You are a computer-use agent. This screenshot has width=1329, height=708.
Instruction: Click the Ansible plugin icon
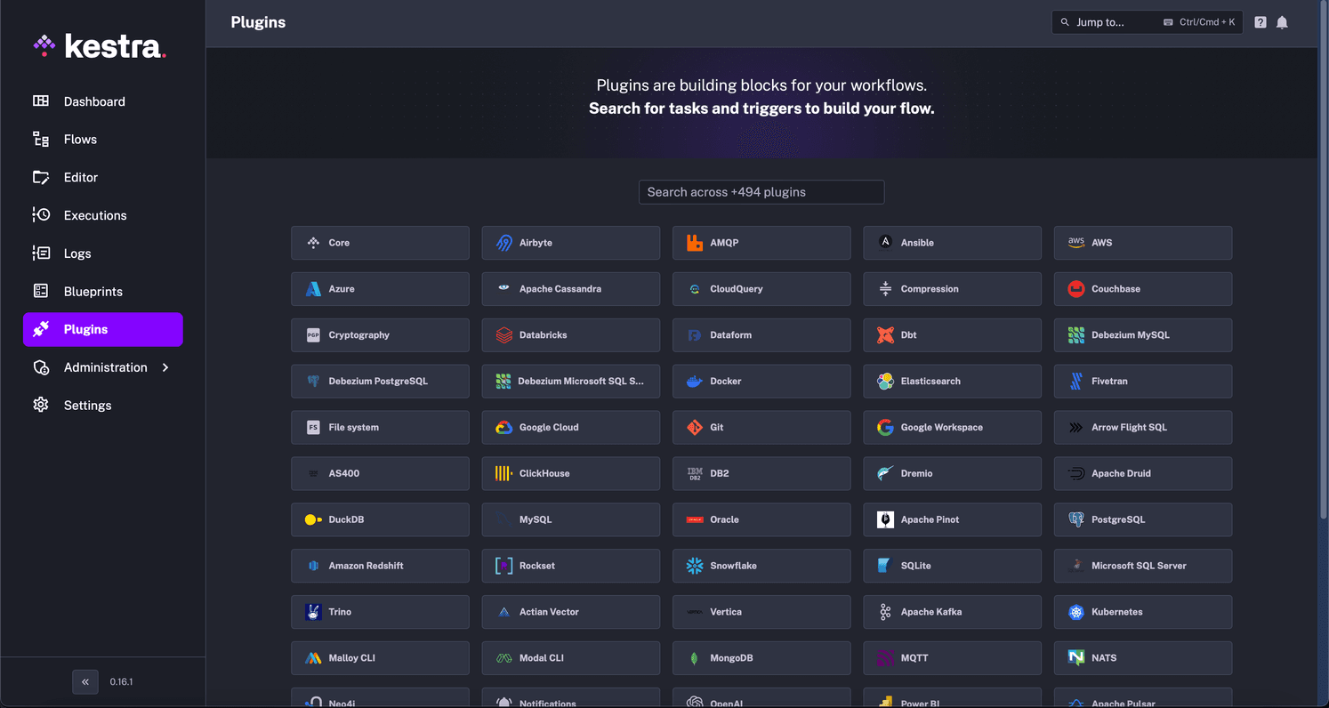[x=885, y=242]
